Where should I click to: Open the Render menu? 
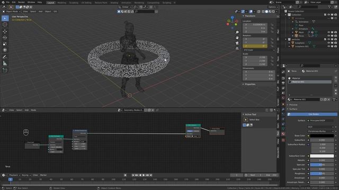21,2
